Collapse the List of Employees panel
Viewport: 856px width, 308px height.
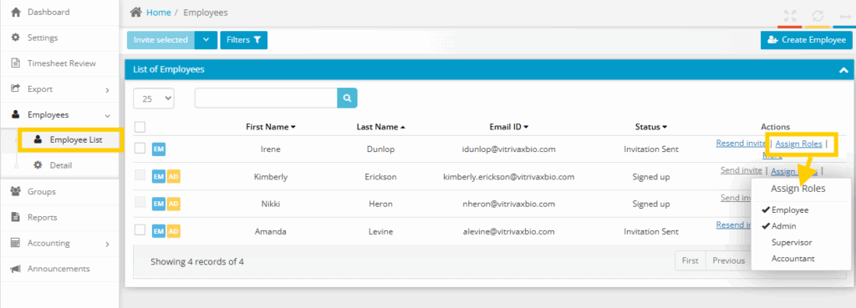pyautogui.click(x=843, y=70)
